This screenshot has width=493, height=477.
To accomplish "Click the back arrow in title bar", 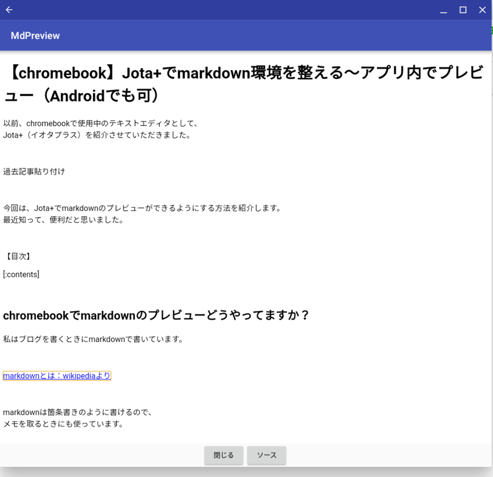I will point(9,10).
